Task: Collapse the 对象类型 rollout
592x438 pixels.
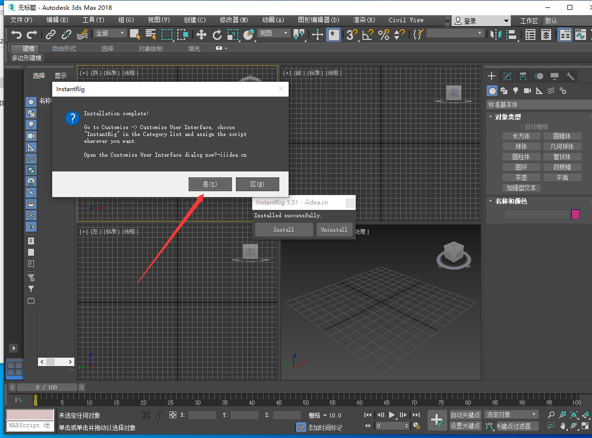Action: [508, 117]
